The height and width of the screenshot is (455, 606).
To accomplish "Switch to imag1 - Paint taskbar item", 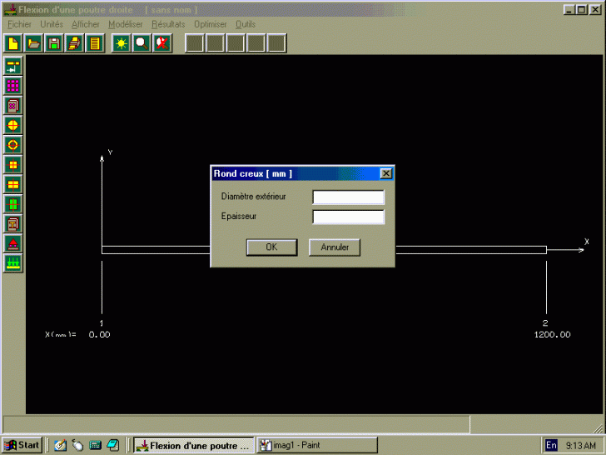I will [317, 445].
